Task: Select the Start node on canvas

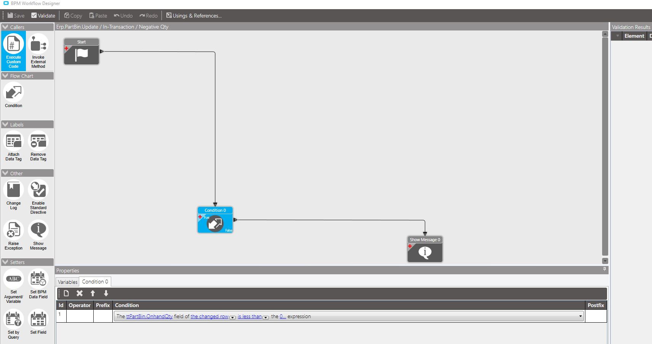Action: point(81,51)
